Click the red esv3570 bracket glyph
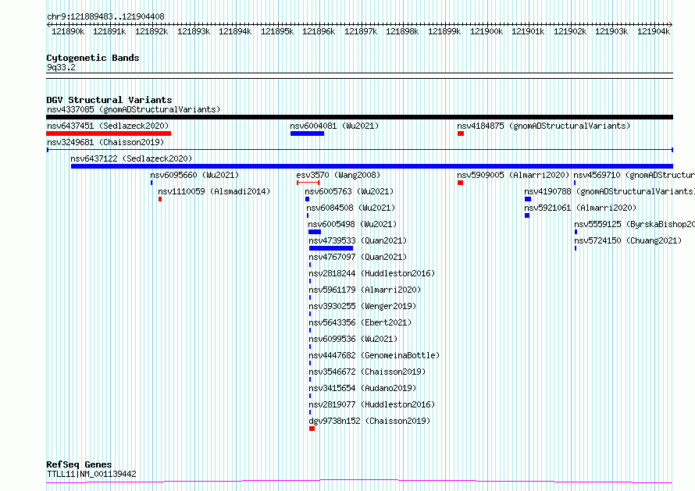Screen dimensions: 695x491 coord(308,183)
